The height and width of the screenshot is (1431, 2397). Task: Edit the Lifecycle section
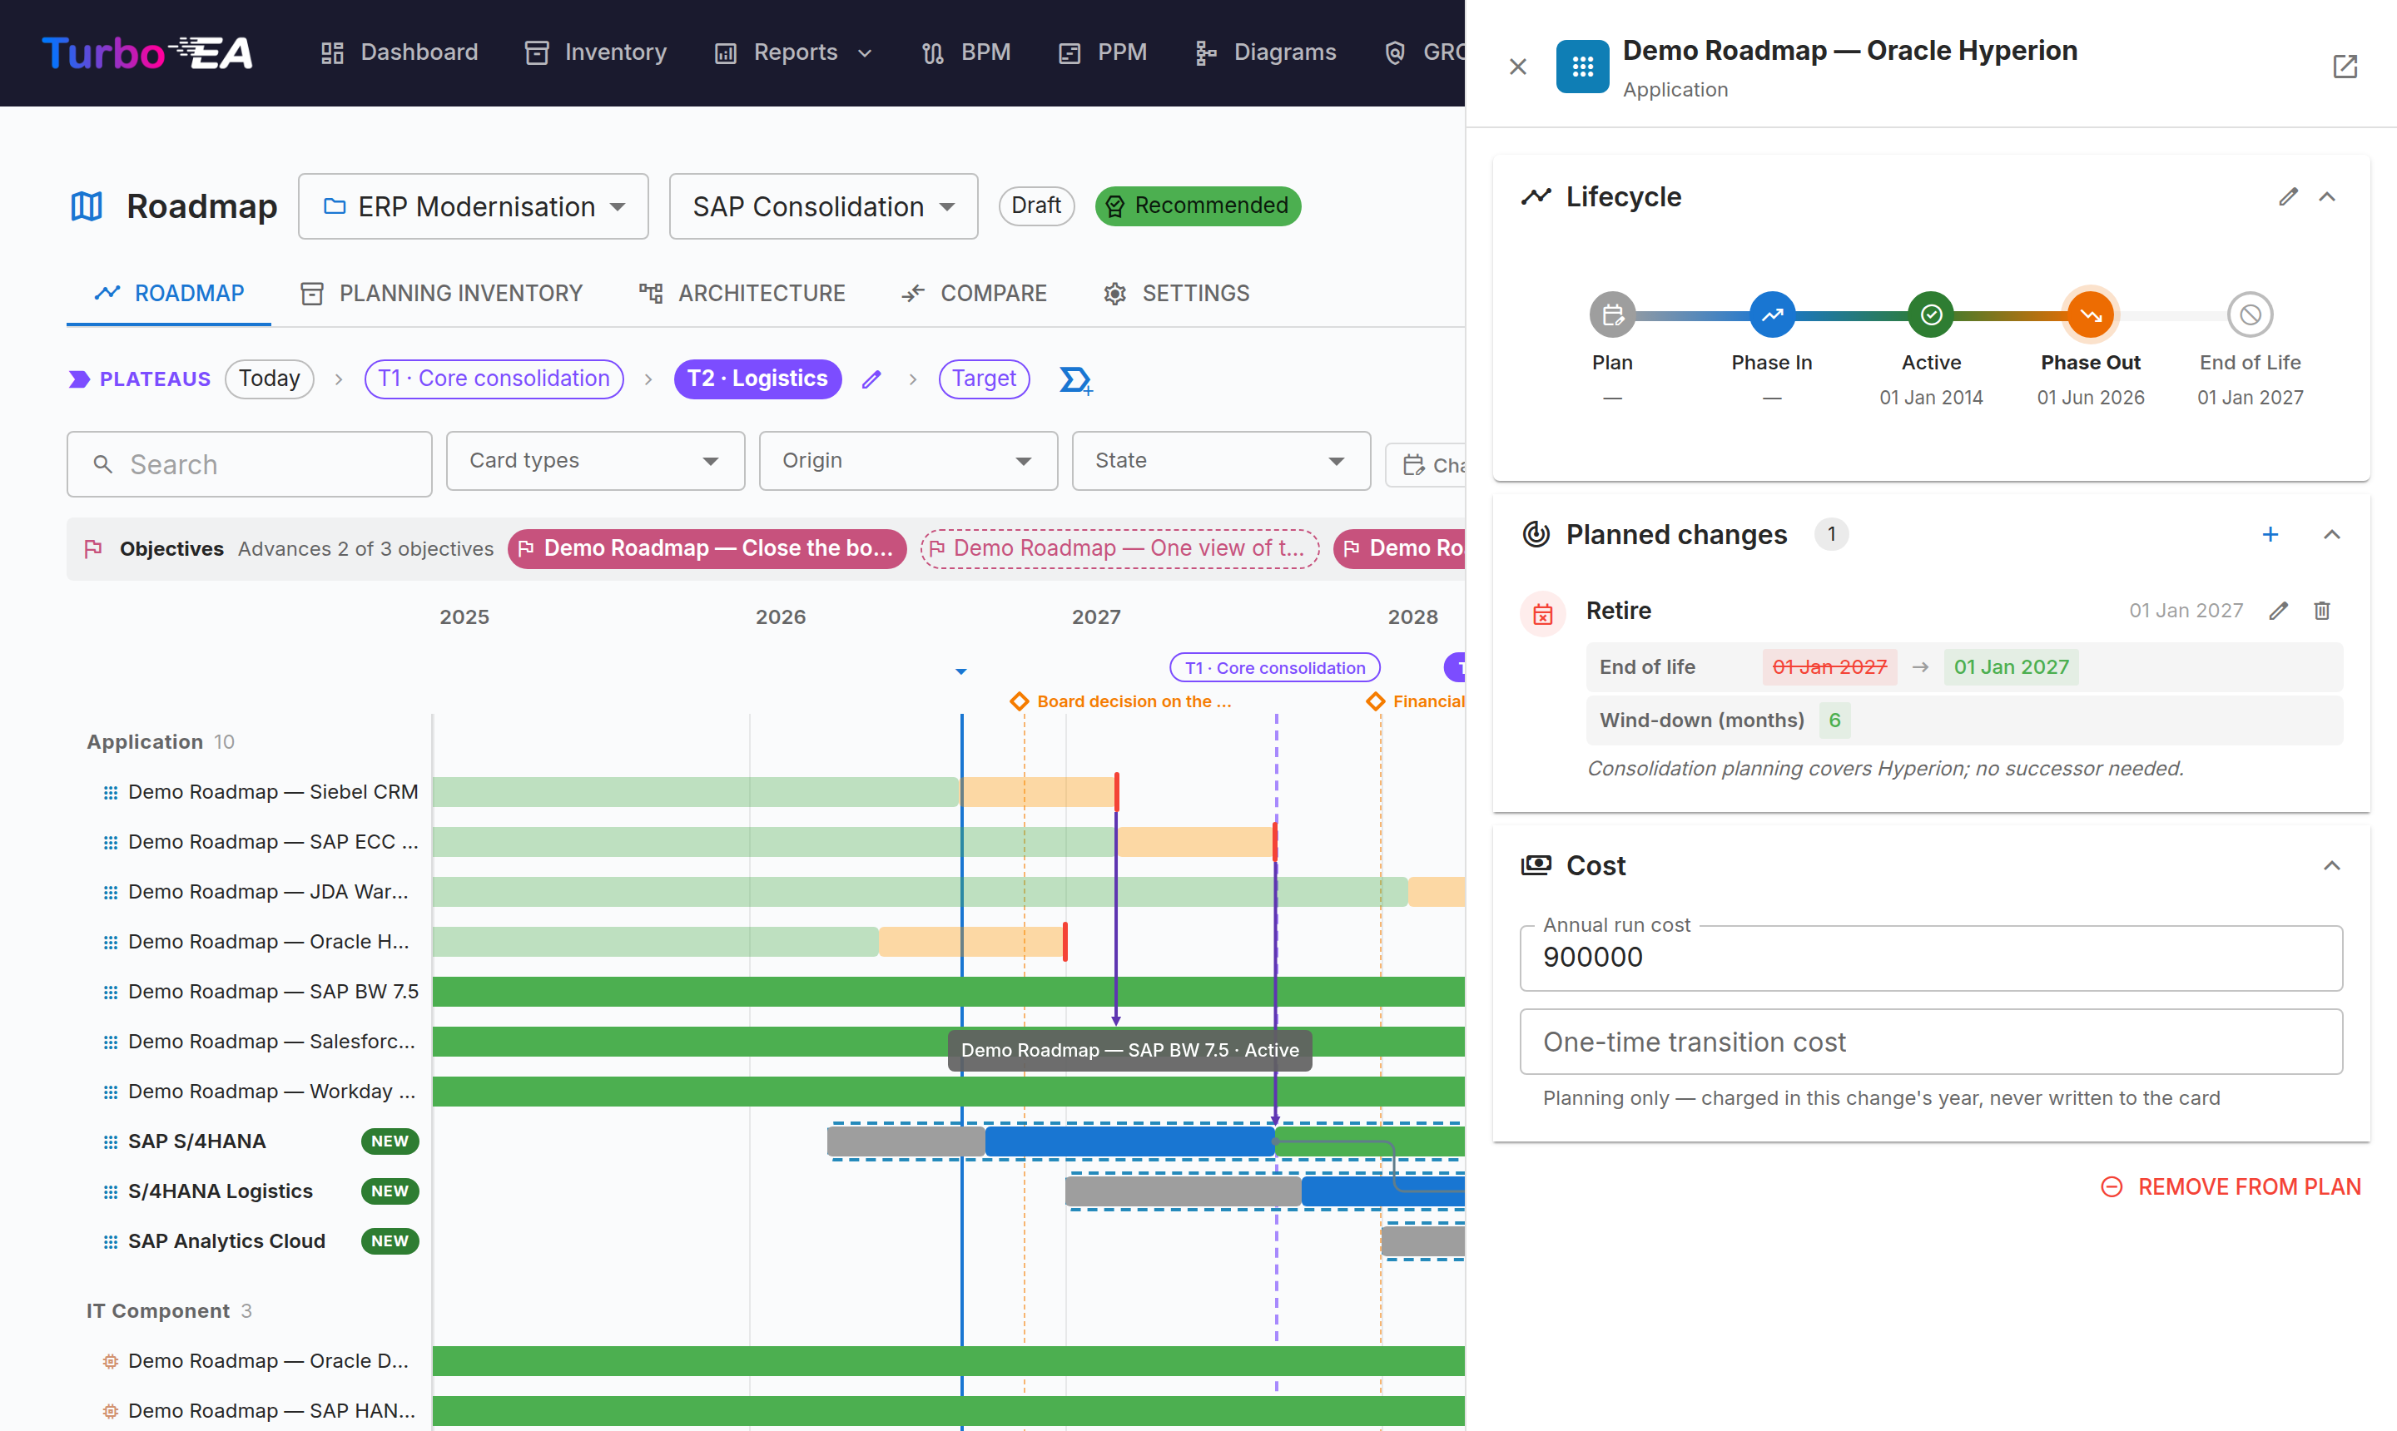pos(2288,196)
